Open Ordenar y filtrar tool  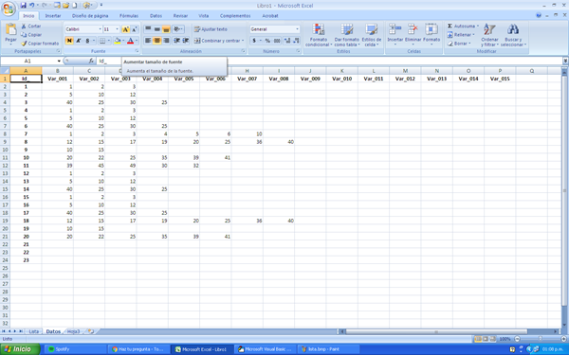click(x=489, y=35)
